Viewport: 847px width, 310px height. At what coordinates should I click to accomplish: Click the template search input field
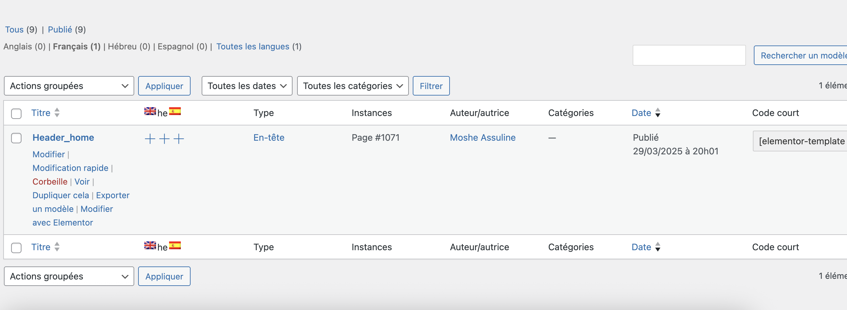(689, 56)
